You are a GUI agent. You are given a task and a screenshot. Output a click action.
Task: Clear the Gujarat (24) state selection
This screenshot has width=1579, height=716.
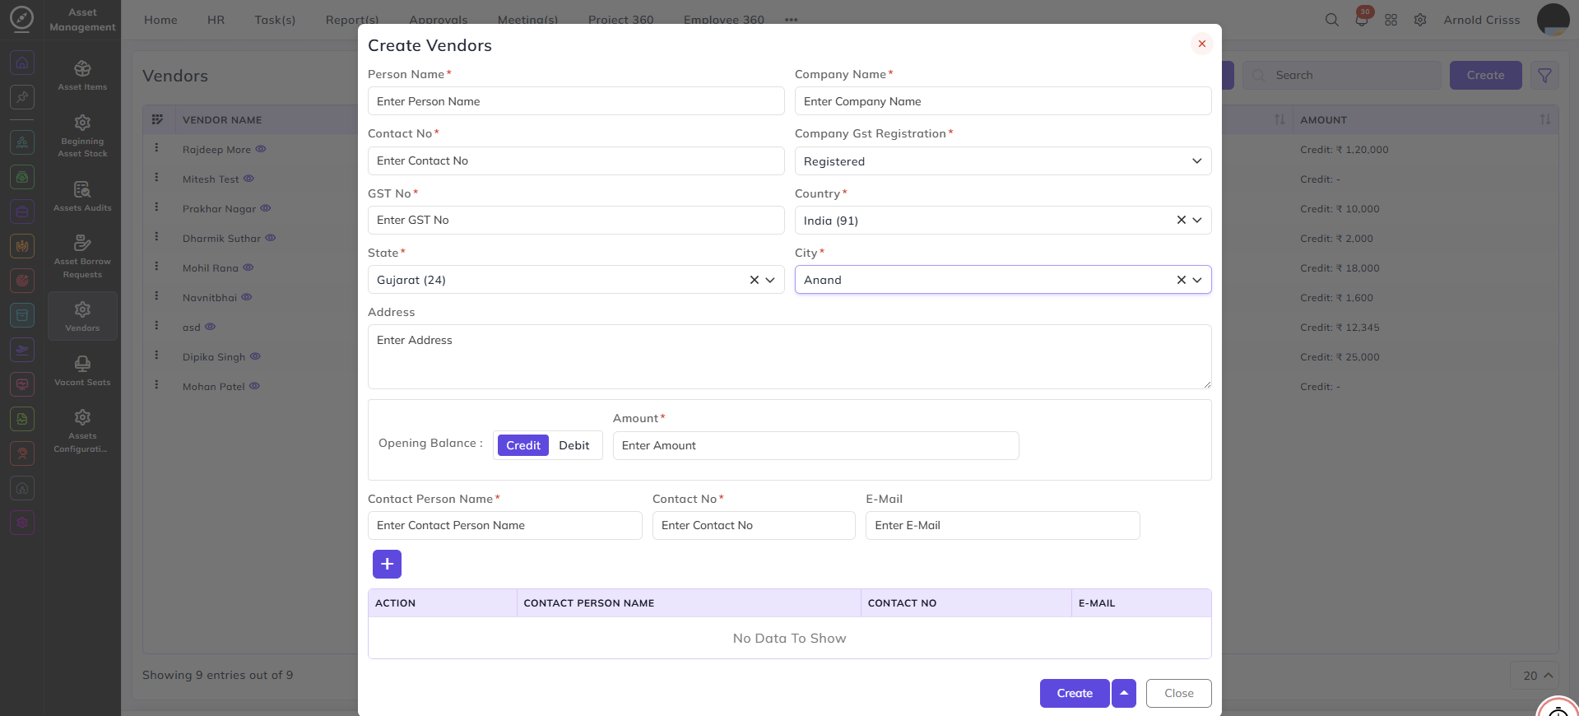(755, 280)
